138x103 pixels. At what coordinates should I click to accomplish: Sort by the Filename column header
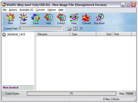[53, 34]
